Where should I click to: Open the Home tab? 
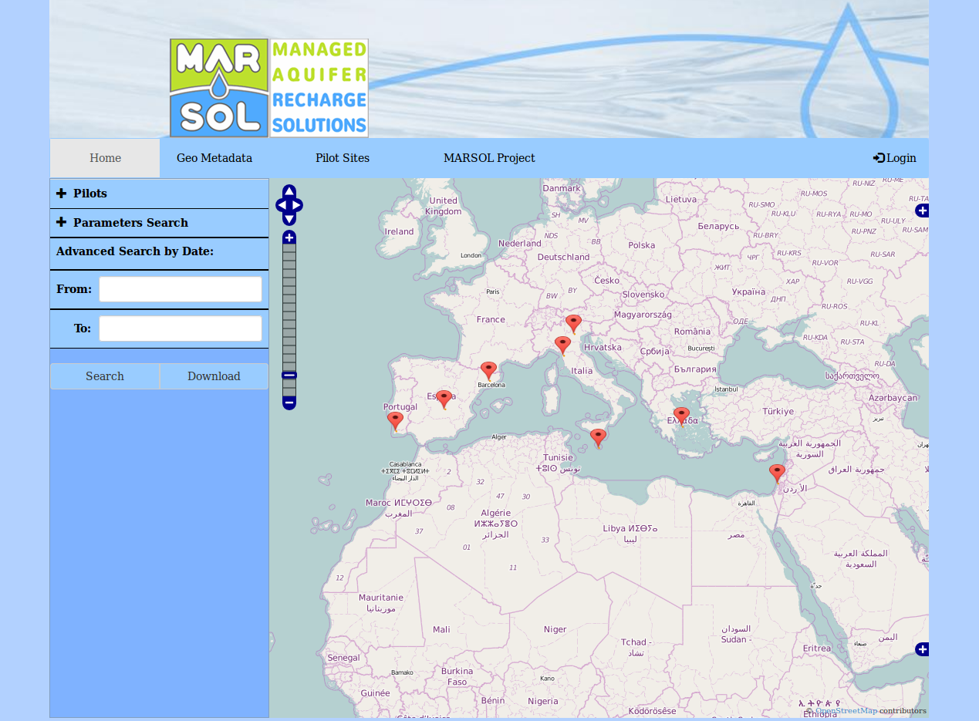105,158
